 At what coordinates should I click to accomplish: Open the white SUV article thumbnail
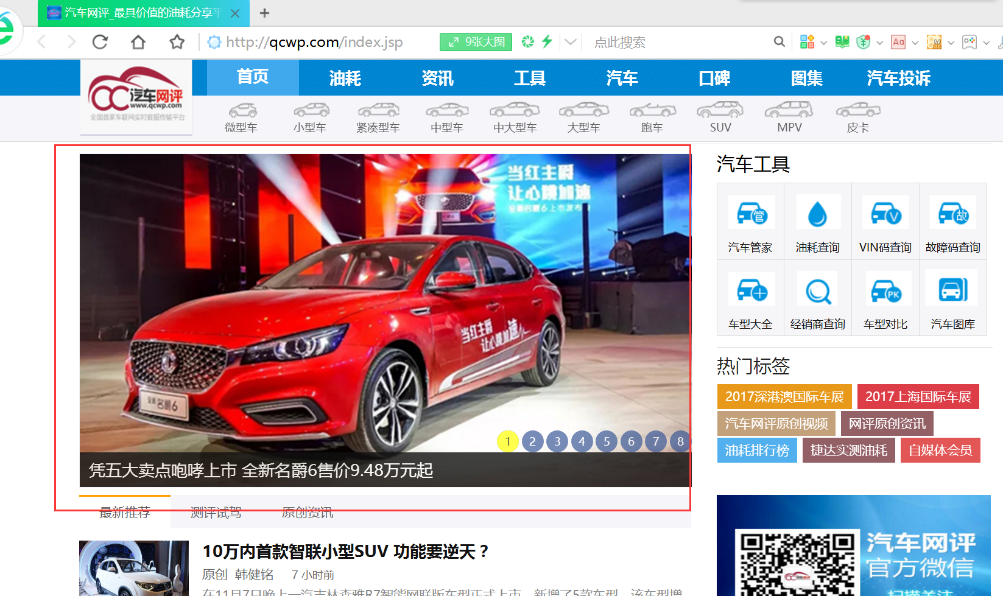pyautogui.click(x=134, y=568)
